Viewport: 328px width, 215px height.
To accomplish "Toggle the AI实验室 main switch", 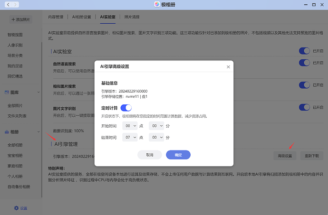I will 304,51.
